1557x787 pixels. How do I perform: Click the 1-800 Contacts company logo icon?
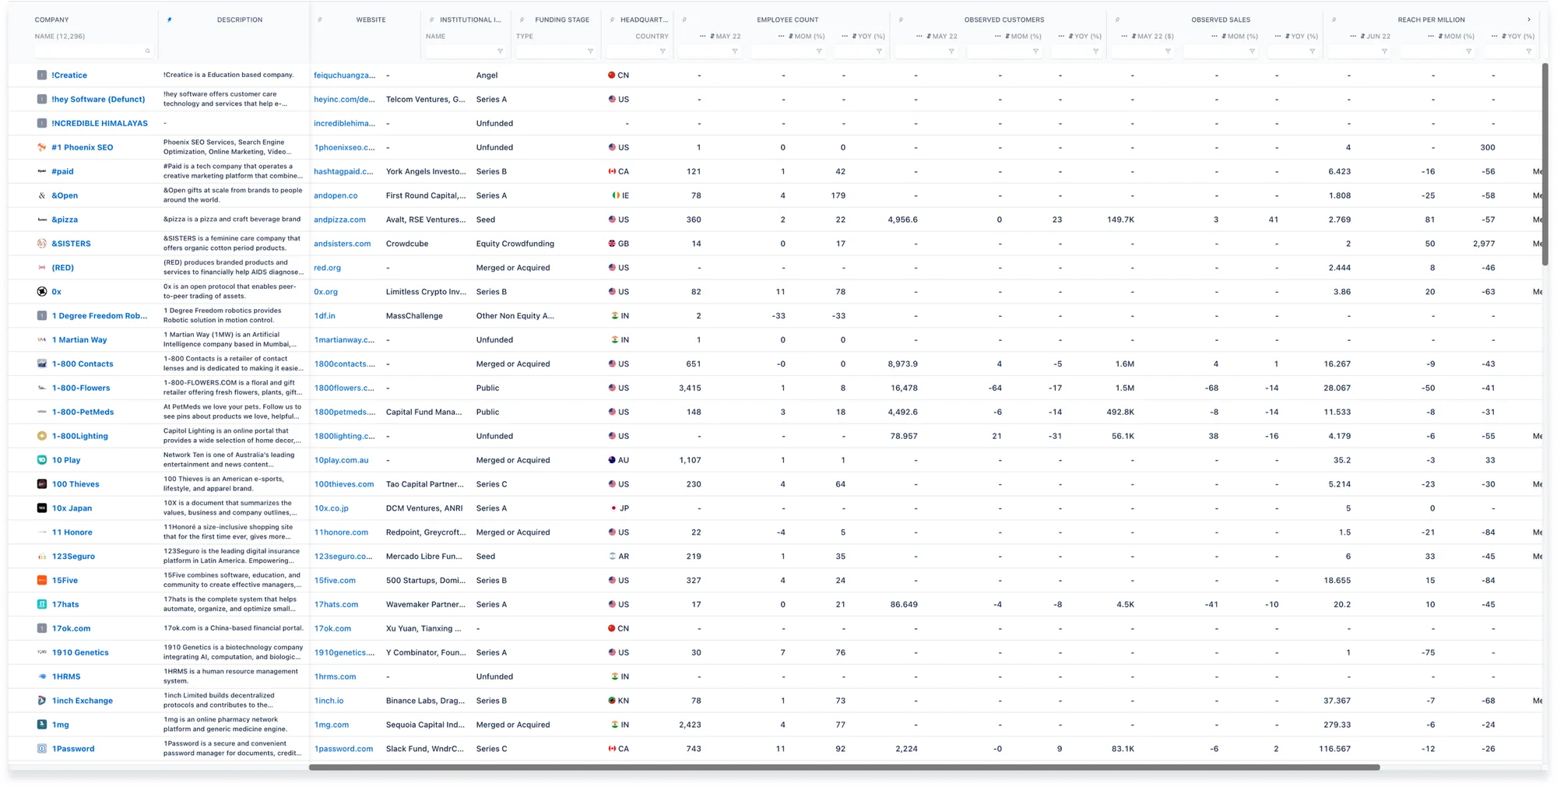(42, 364)
